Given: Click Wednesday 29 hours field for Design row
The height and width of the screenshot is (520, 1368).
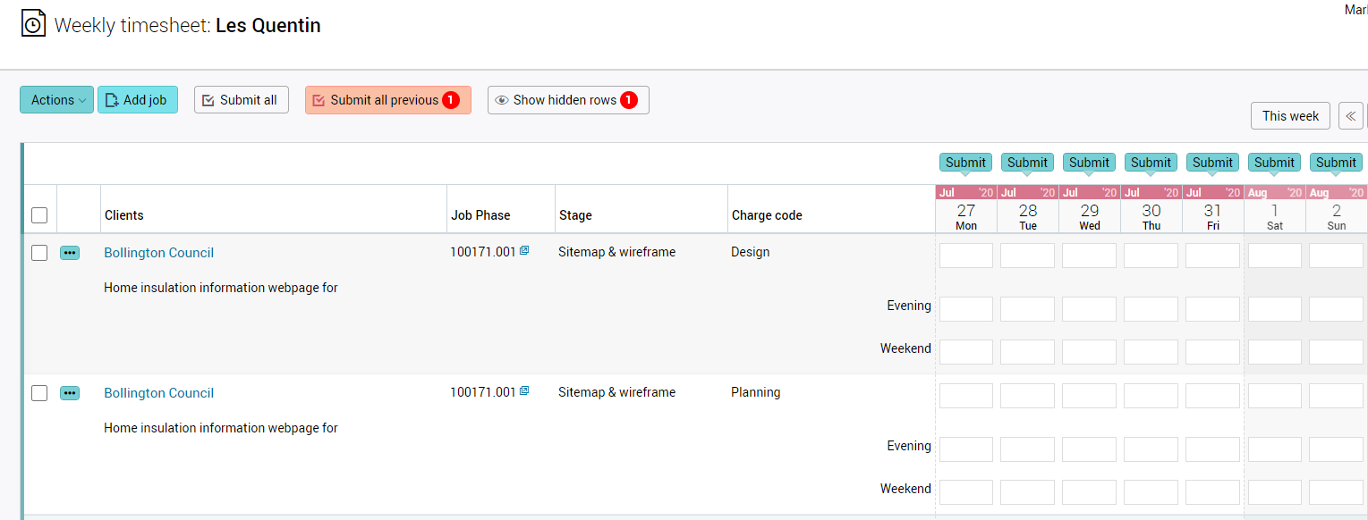Looking at the screenshot, I should tap(1089, 256).
